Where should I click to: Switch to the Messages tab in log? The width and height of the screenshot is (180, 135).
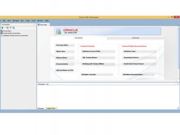41,108
